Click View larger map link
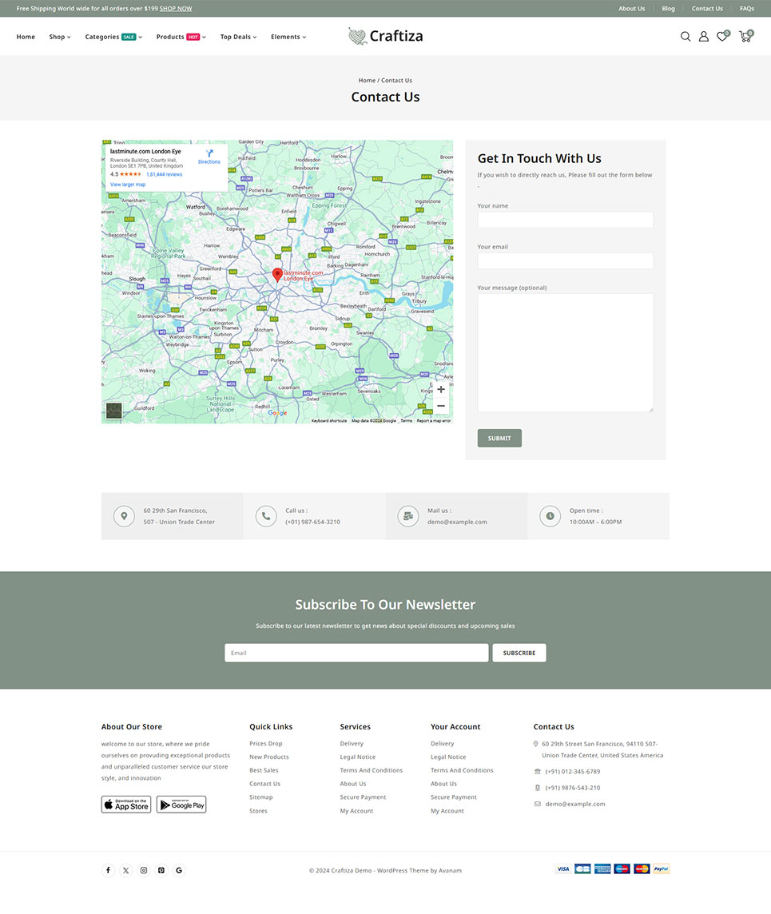Image resolution: width=771 pixels, height=914 pixels. tap(128, 185)
